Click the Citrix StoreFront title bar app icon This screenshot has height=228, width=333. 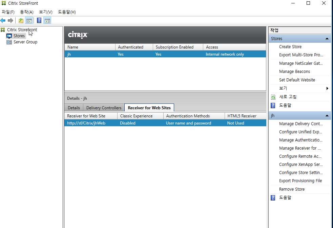(4, 3)
